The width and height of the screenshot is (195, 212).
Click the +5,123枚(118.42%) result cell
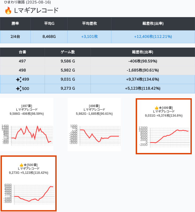click(x=143, y=88)
